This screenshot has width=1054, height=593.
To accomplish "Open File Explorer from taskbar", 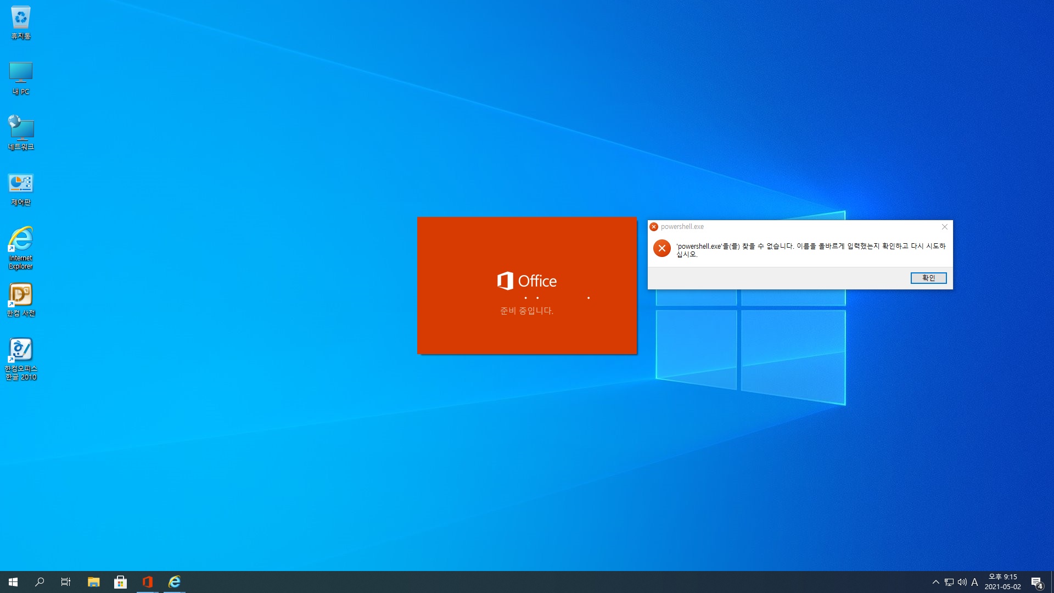I will 94,582.
